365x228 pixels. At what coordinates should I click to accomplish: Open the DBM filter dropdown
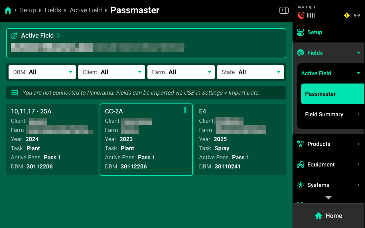pyautogui.click(x=42, y=72)
